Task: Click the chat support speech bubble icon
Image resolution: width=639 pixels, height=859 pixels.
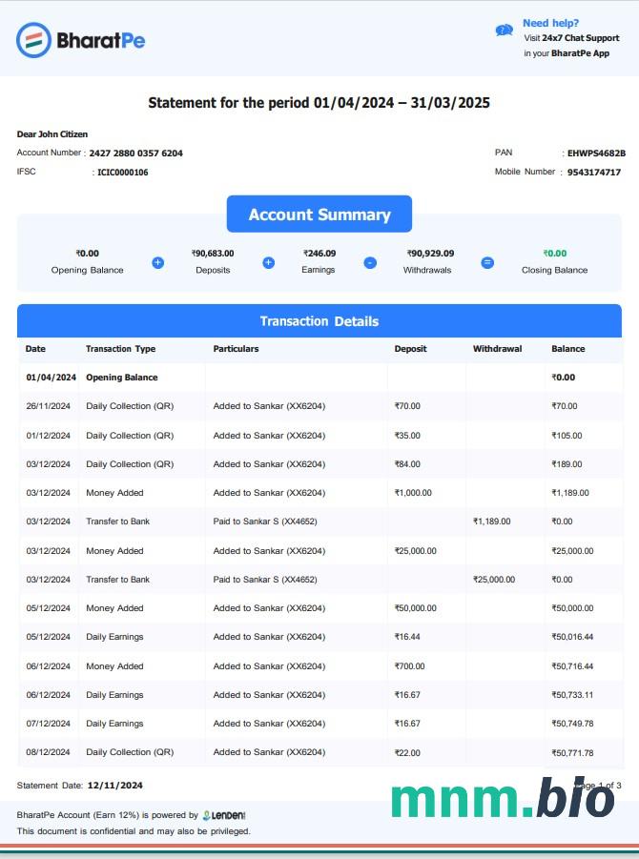Action: click(505, 31)
